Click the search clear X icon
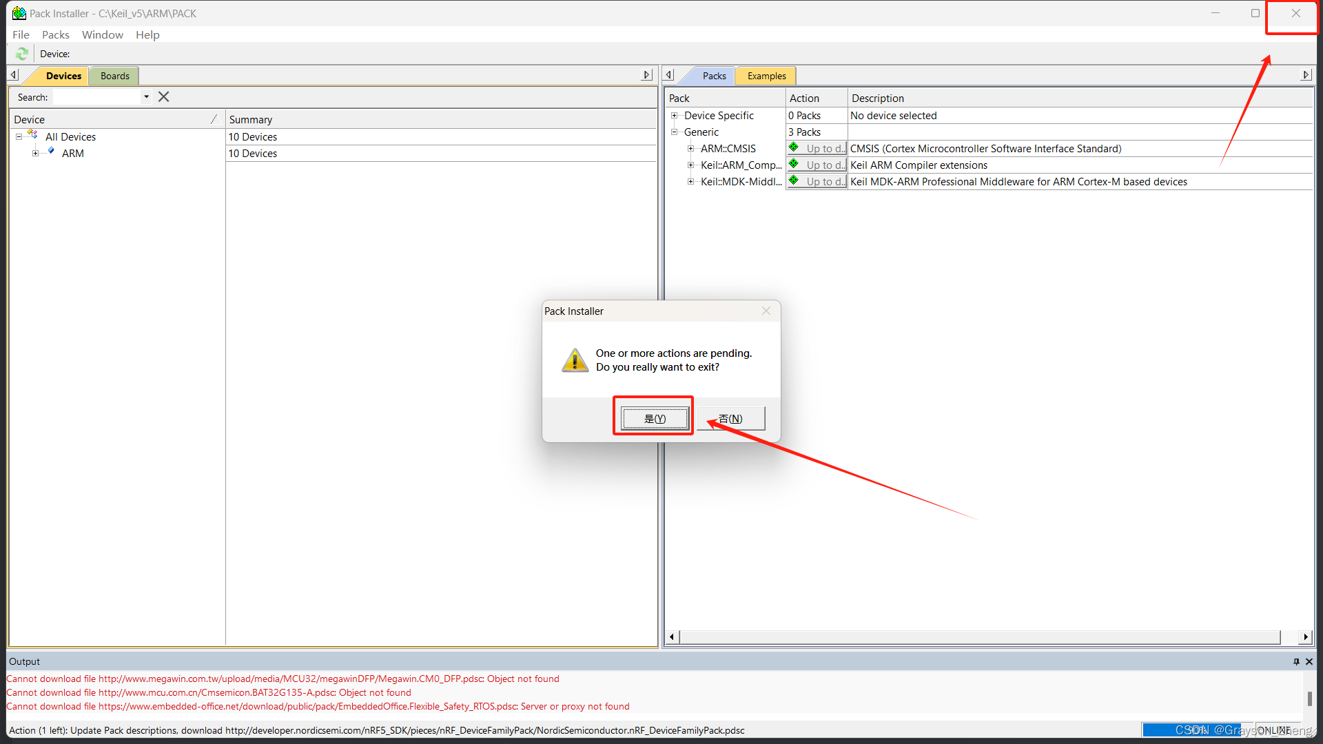This screenshot has height=744, width=1323. point(163,96)
